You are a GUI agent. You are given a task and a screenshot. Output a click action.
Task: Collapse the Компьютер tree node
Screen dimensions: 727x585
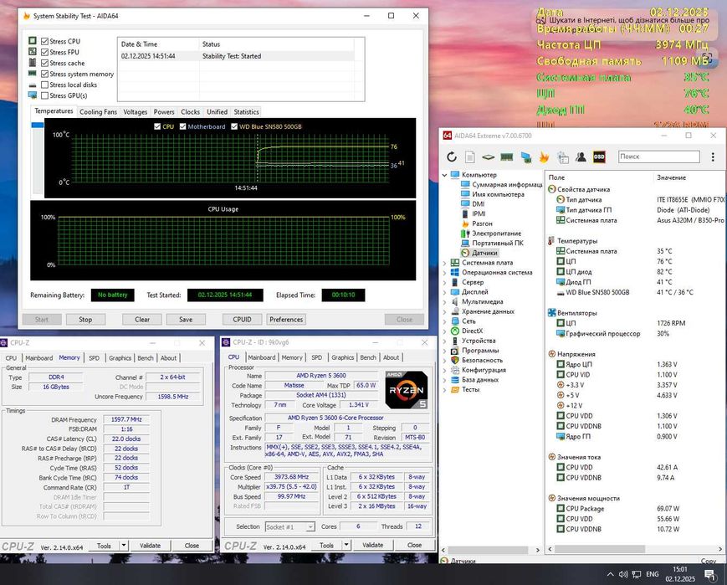tap(446, 175)
